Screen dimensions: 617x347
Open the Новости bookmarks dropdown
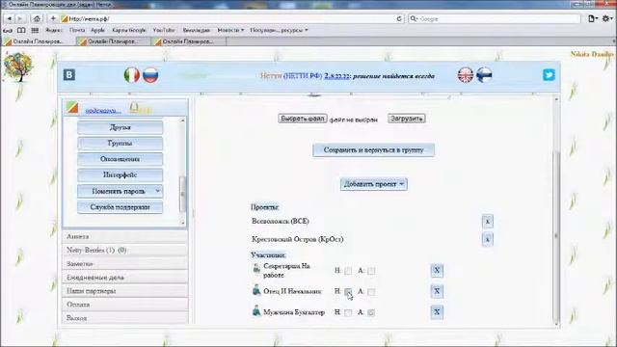coord(230,30)
